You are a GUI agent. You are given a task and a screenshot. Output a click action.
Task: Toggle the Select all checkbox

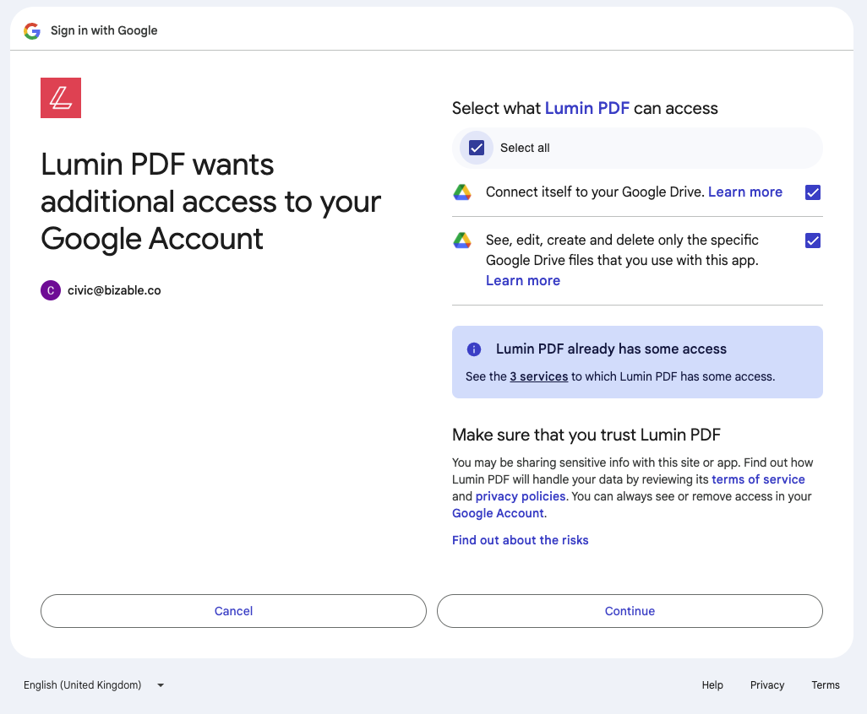click(x=477, y=148)
